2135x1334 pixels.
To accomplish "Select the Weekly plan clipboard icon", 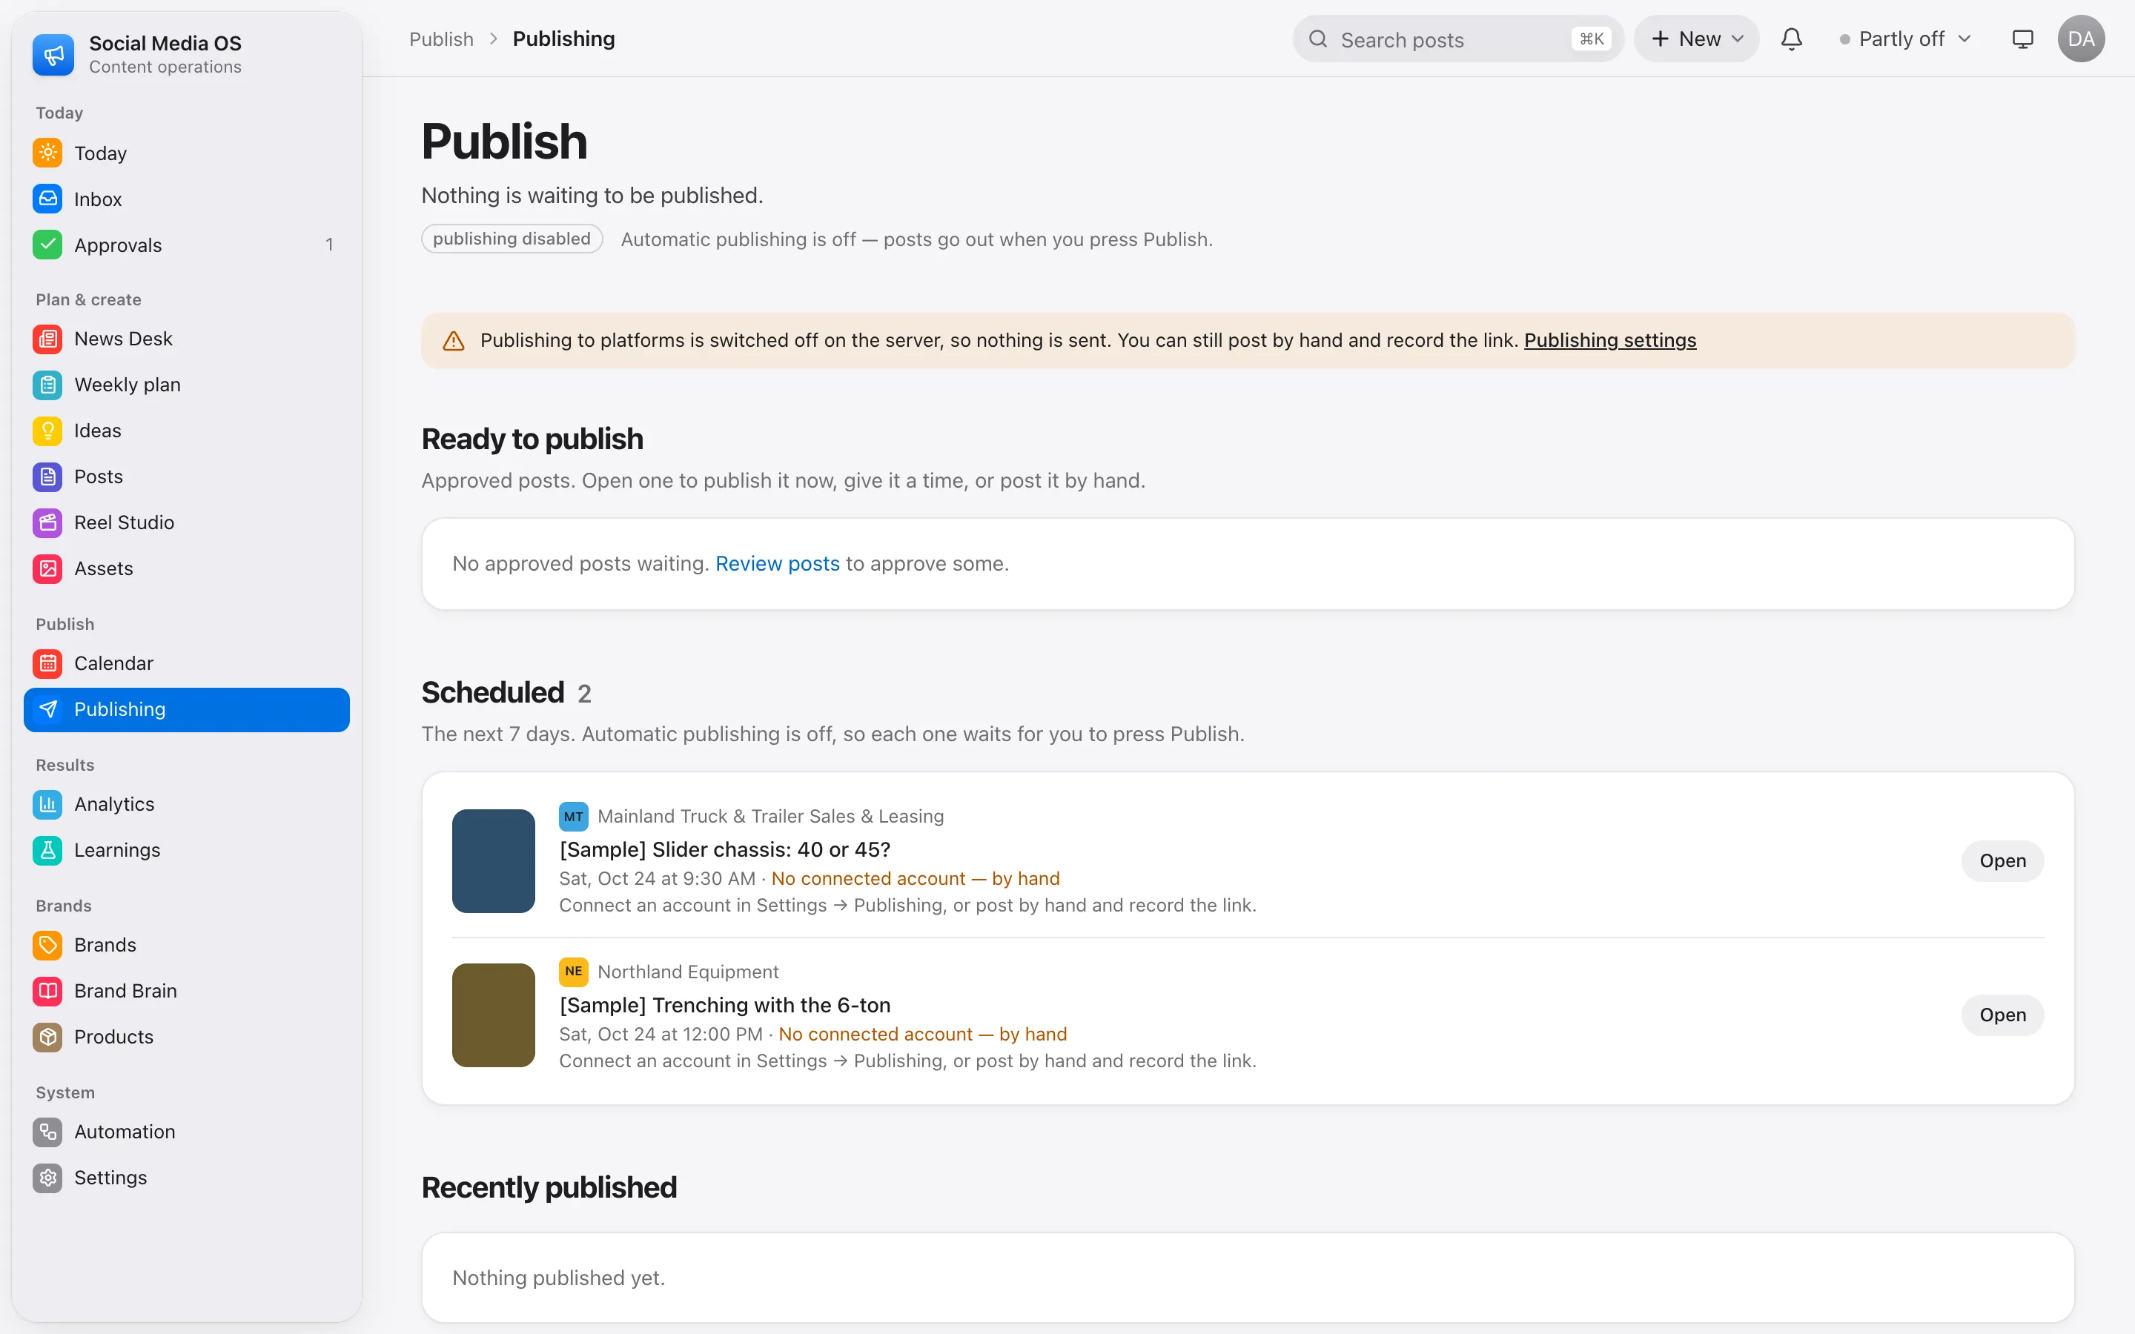I will point(47,385).
